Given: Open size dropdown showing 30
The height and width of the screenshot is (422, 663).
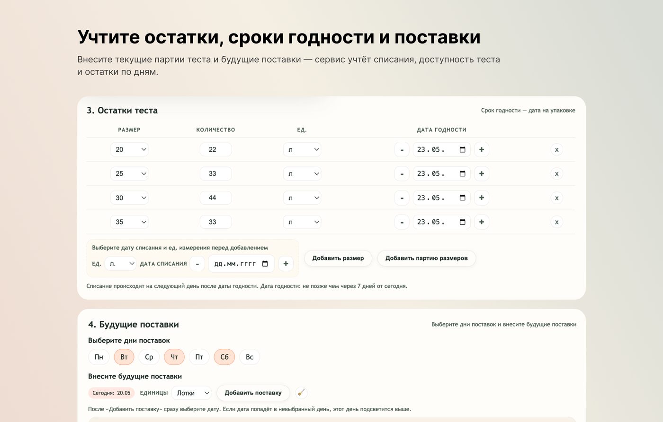Looking at the screenshot, I should click(129, 198).
